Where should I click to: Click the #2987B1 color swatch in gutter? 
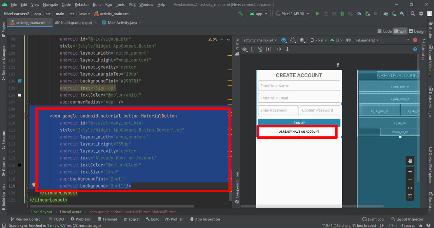[20, 81]
